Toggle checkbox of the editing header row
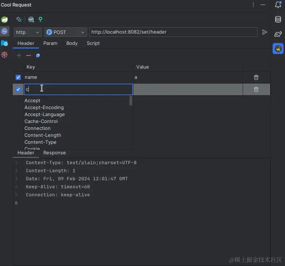Viewport: 285px width, 266px height. tap(18, 89)
